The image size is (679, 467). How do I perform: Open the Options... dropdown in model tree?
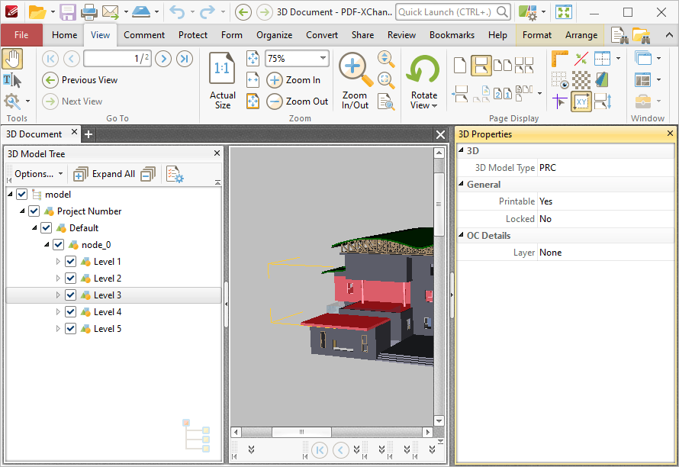pos(38,174)
